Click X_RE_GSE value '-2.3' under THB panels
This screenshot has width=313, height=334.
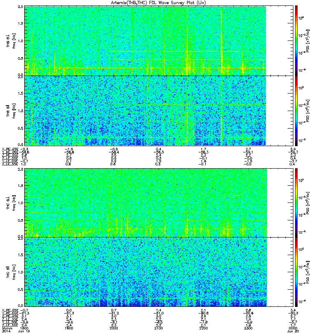click(x=24, y=149)
